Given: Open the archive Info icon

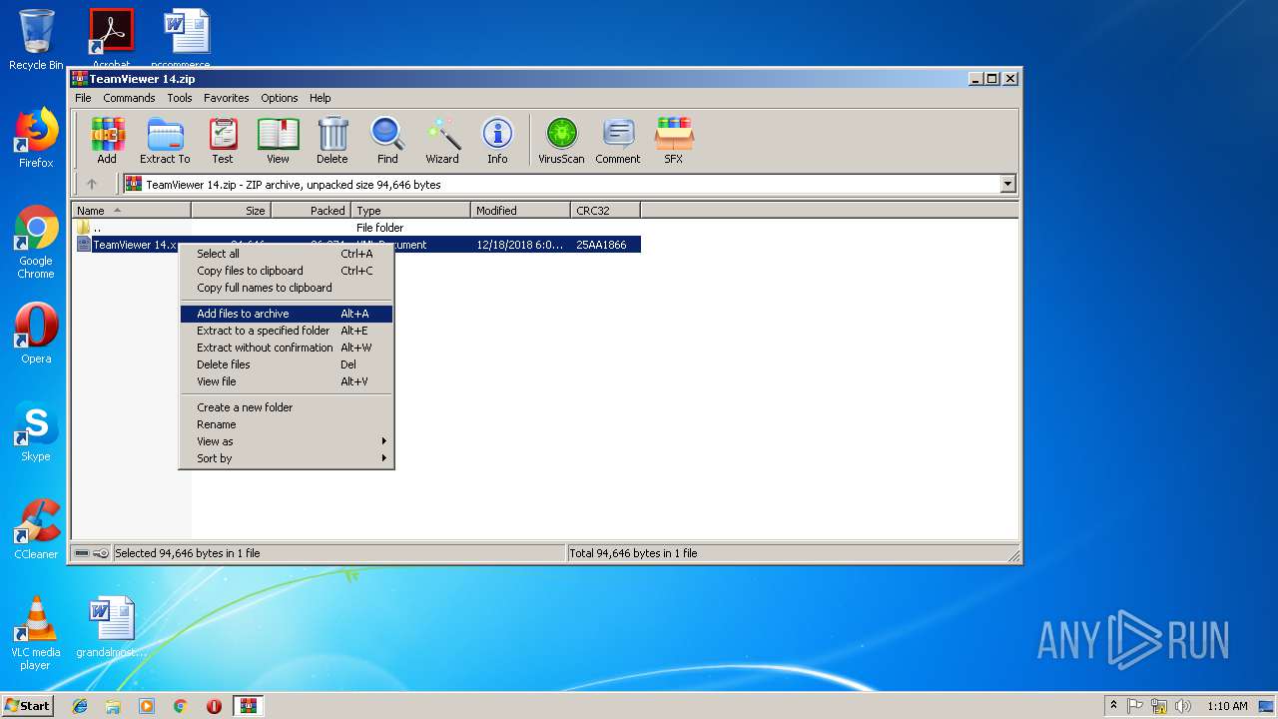Looking at the screenshot, I should [x=497, y=140].
